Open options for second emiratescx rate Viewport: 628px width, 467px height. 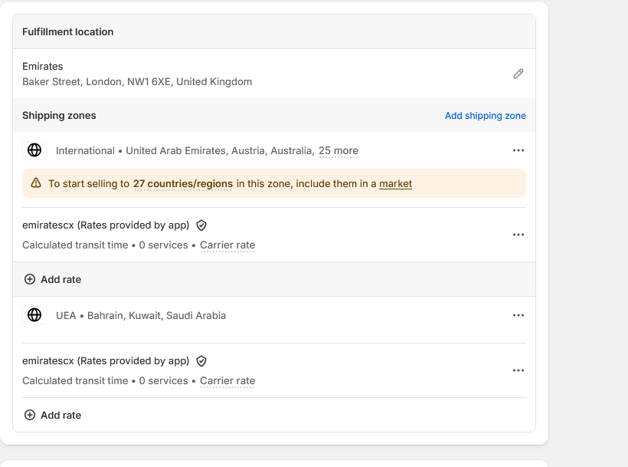pos(518,370)
